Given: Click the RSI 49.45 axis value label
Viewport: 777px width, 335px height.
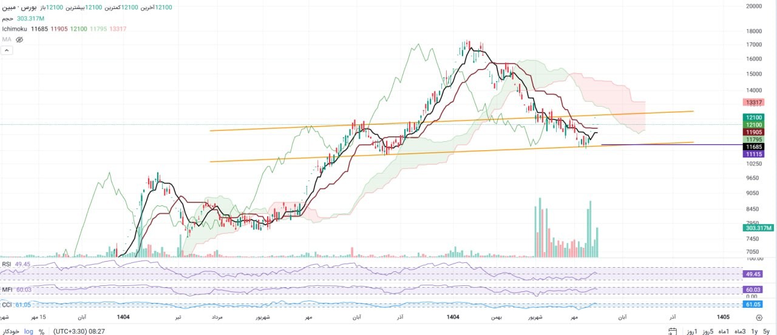Looking at the screenshot, I should pyautogui.click(x=753, y=274).
